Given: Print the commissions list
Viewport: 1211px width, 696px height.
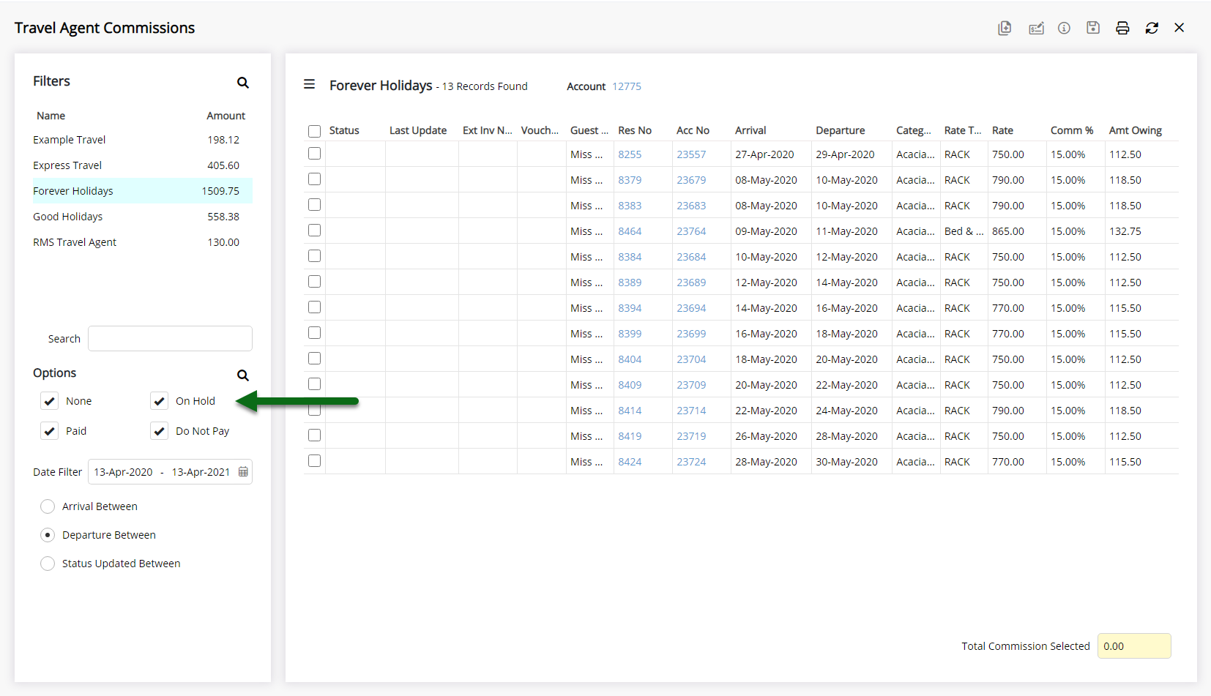Looking at the screenshot, I should click(1122, 28).
